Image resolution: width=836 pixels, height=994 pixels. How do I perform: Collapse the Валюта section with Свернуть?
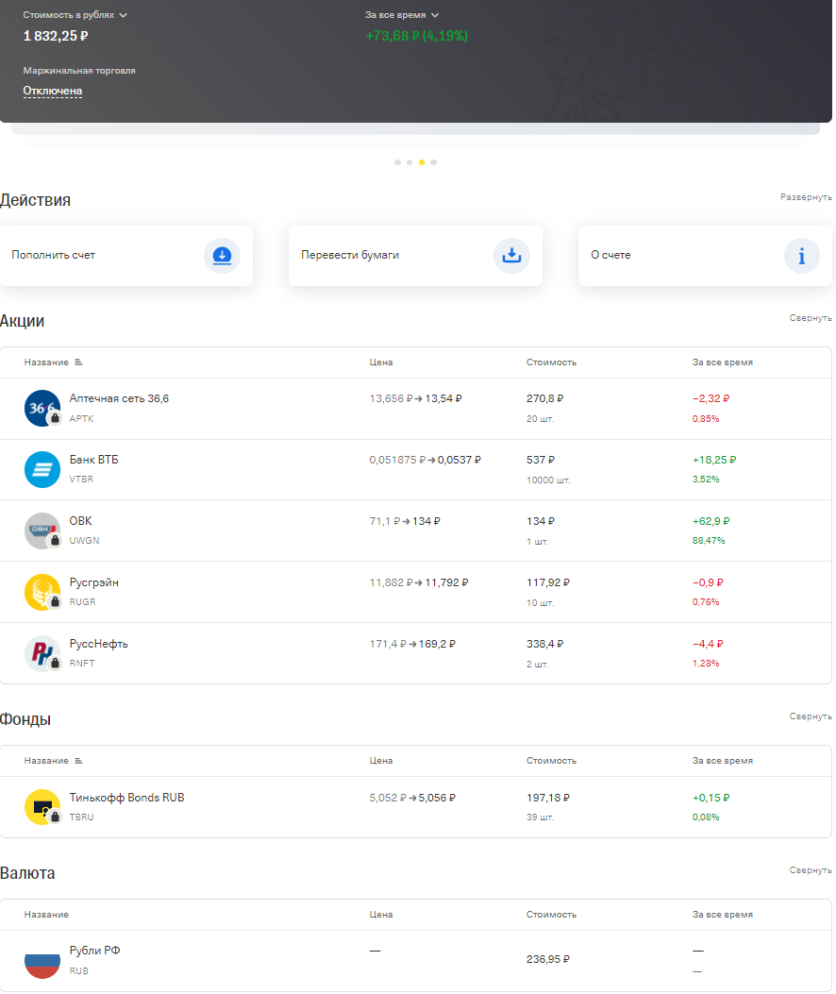tap(810, 870)
